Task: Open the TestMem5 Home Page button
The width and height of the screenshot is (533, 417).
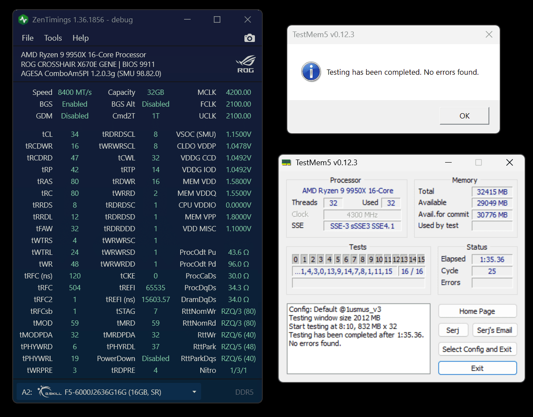Action: pyautogui.click(x=477, y=311)
